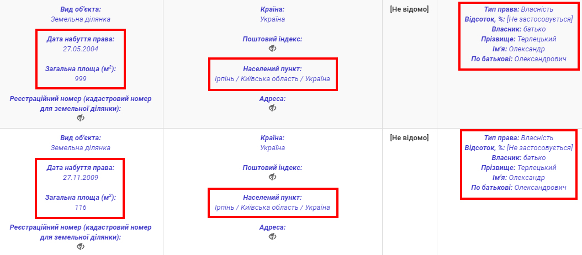Click hidden postal index icon for 999 m² plot
Image resolution: width=582 pixels, height=255 pixels.
coord(272,49)
